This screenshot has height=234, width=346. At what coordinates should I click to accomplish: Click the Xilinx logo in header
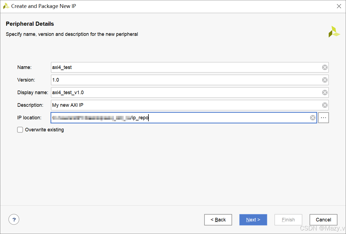334,32
